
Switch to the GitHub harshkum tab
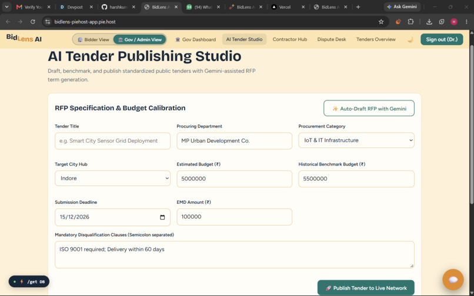(x=118, y=7)
